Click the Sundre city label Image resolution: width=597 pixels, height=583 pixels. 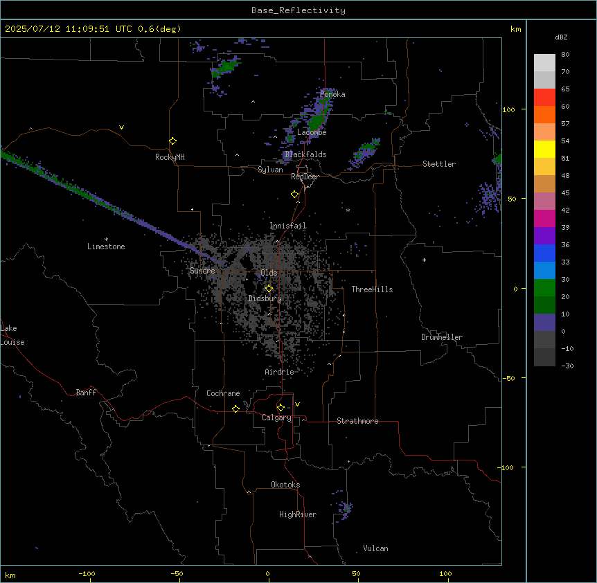pyautogui.click(x=202, y=271)
